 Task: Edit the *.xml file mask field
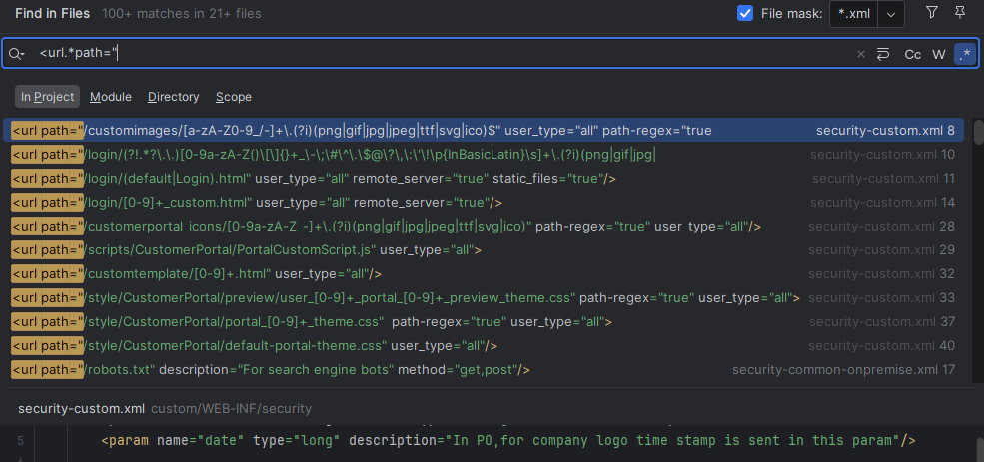[x=854, y=14]
